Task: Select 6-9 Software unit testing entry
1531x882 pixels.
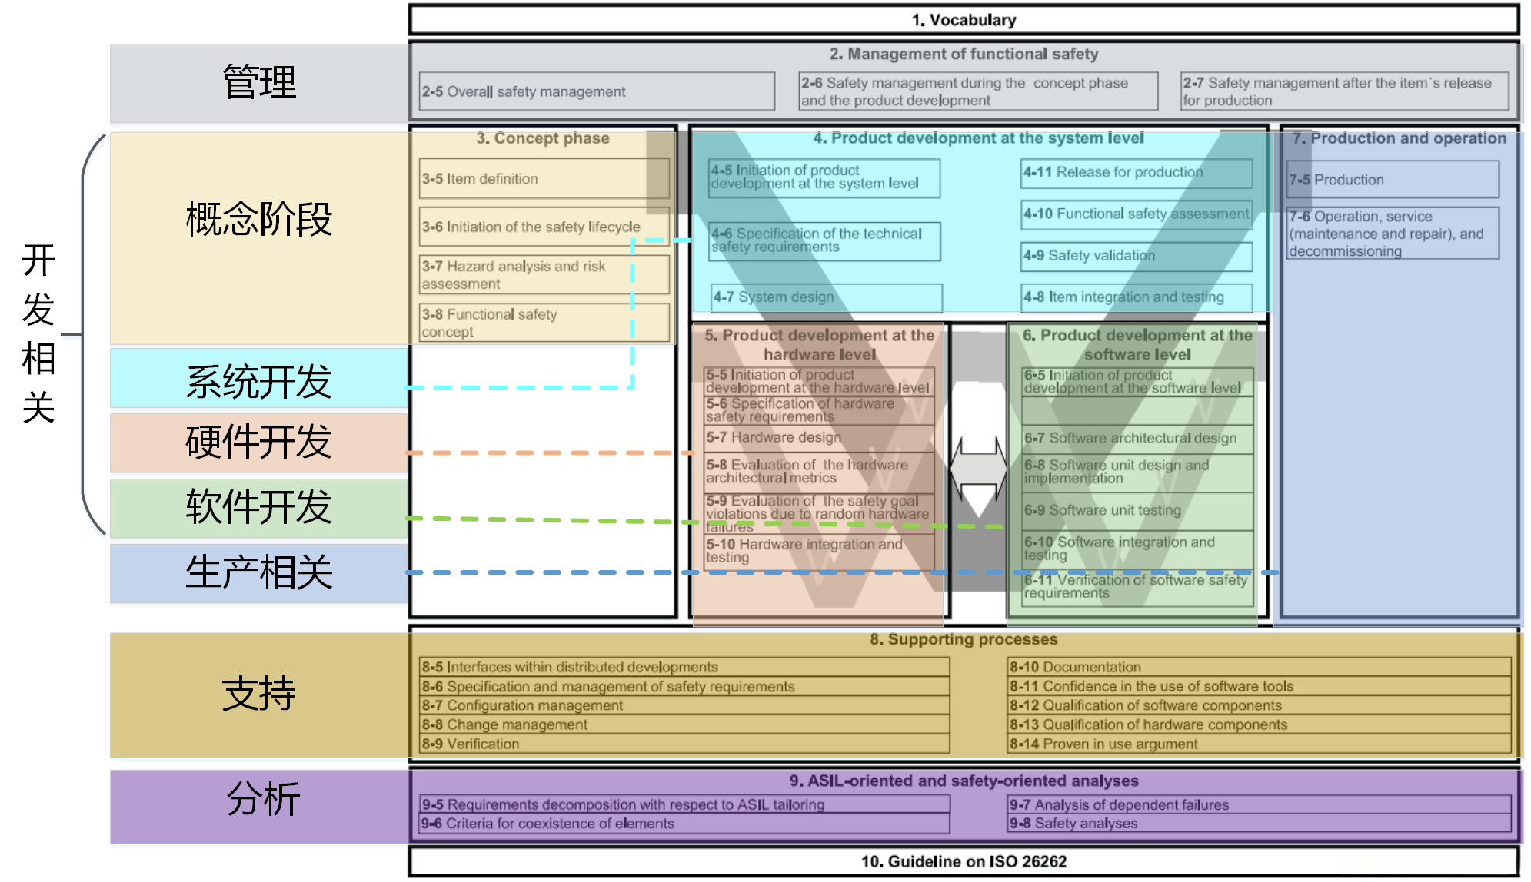Action: tap(1137, 510)
